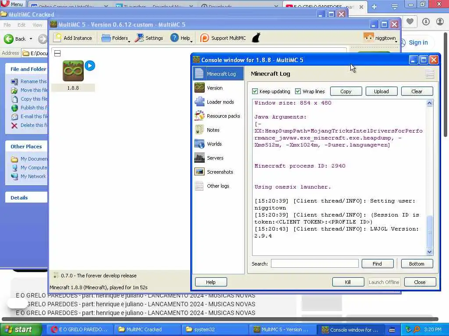Click the explorer Address bar field

tap(34, 53)
